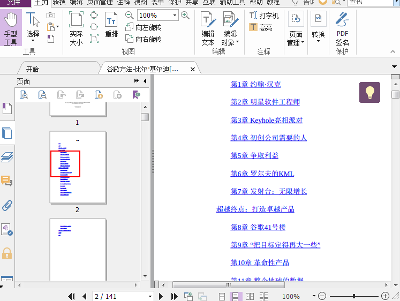Go to the last page
Viewport: 400px width, 301px height.
pyautogui.click(x=175, y=296)
